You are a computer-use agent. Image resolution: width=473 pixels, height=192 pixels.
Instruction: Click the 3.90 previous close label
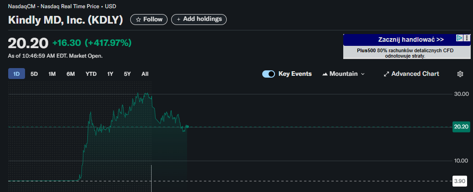point(460,181)
